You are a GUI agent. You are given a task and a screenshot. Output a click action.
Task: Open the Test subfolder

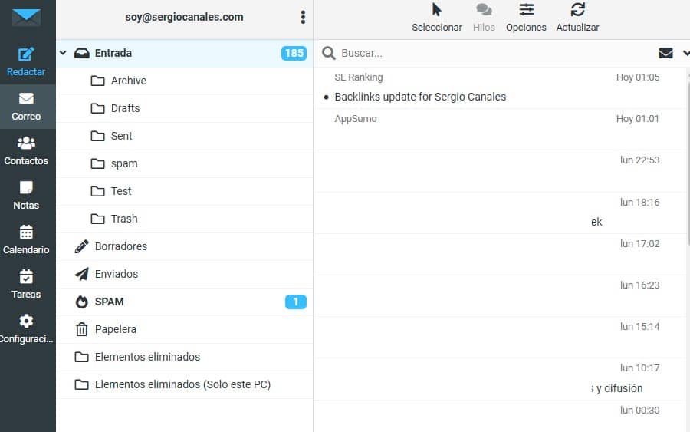[x=184, y=191]
